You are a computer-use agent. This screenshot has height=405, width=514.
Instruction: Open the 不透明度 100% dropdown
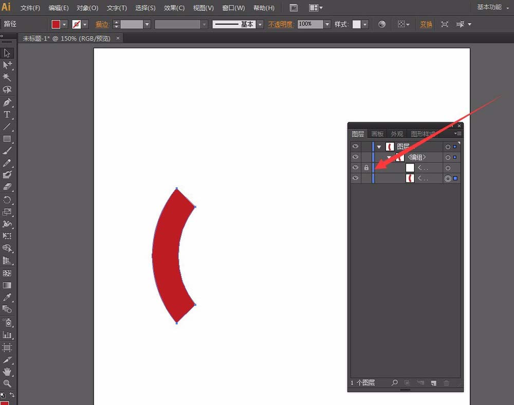pos(327,24)
